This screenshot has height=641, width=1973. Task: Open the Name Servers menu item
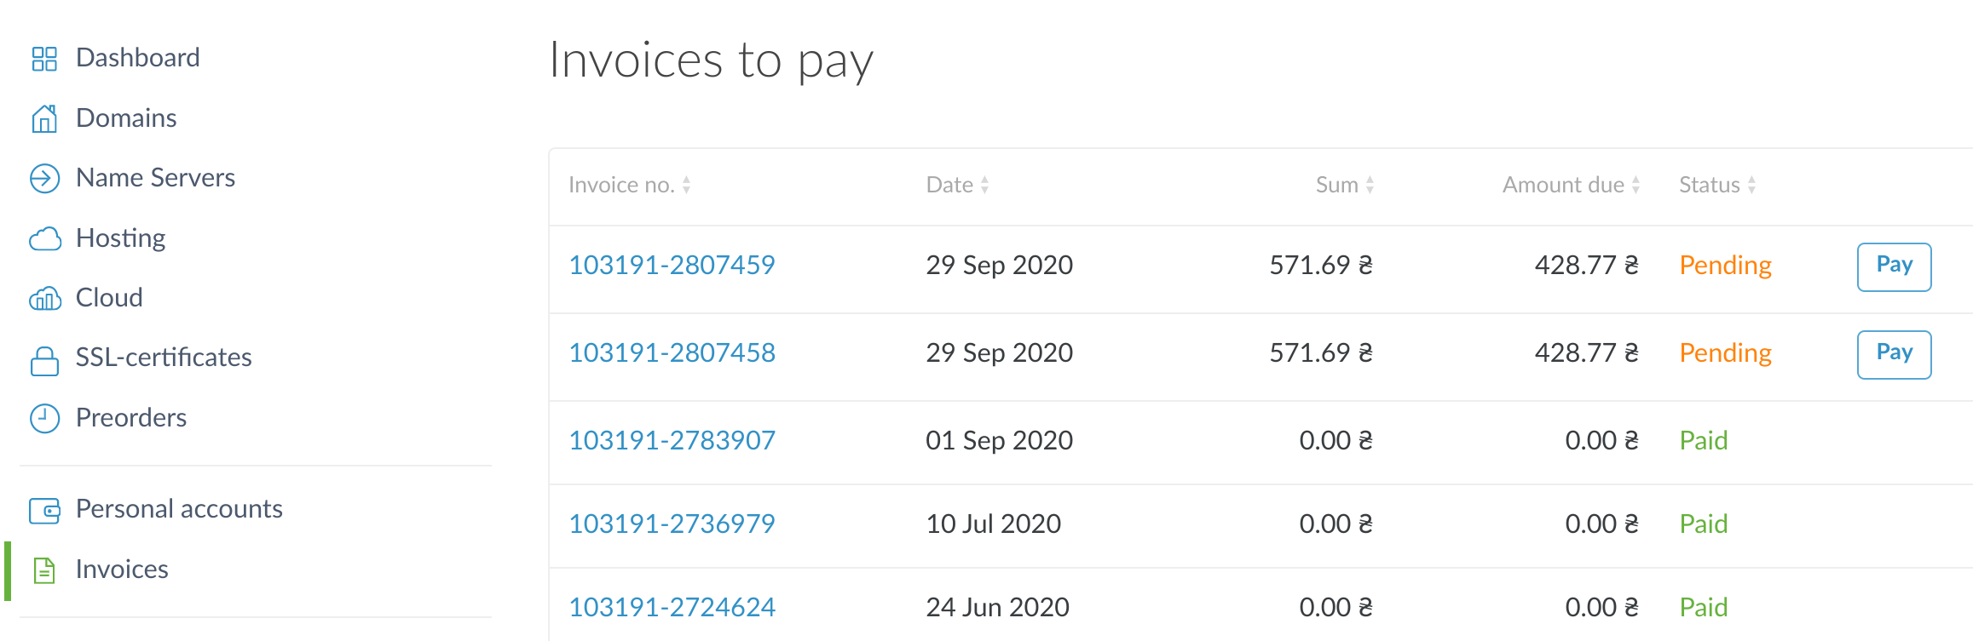tap(155, 178)
